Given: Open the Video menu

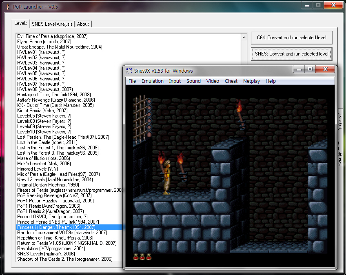Looking at the screenshot, I should 213,81.
